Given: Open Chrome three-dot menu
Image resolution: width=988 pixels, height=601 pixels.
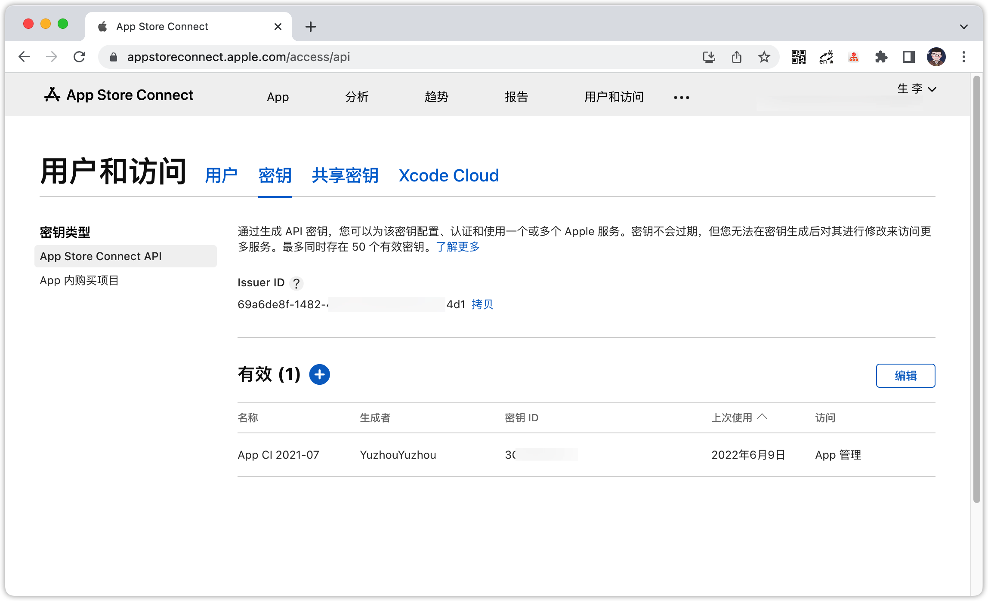Looking at the screenshot, I should [964, 57].
